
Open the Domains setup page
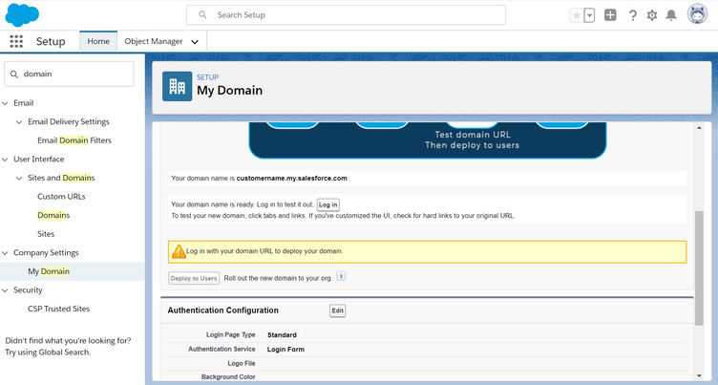click(x=53, y=215)
